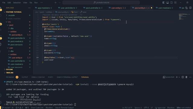Click Ln 19, Col 31 cursor position

pos(127,108)
